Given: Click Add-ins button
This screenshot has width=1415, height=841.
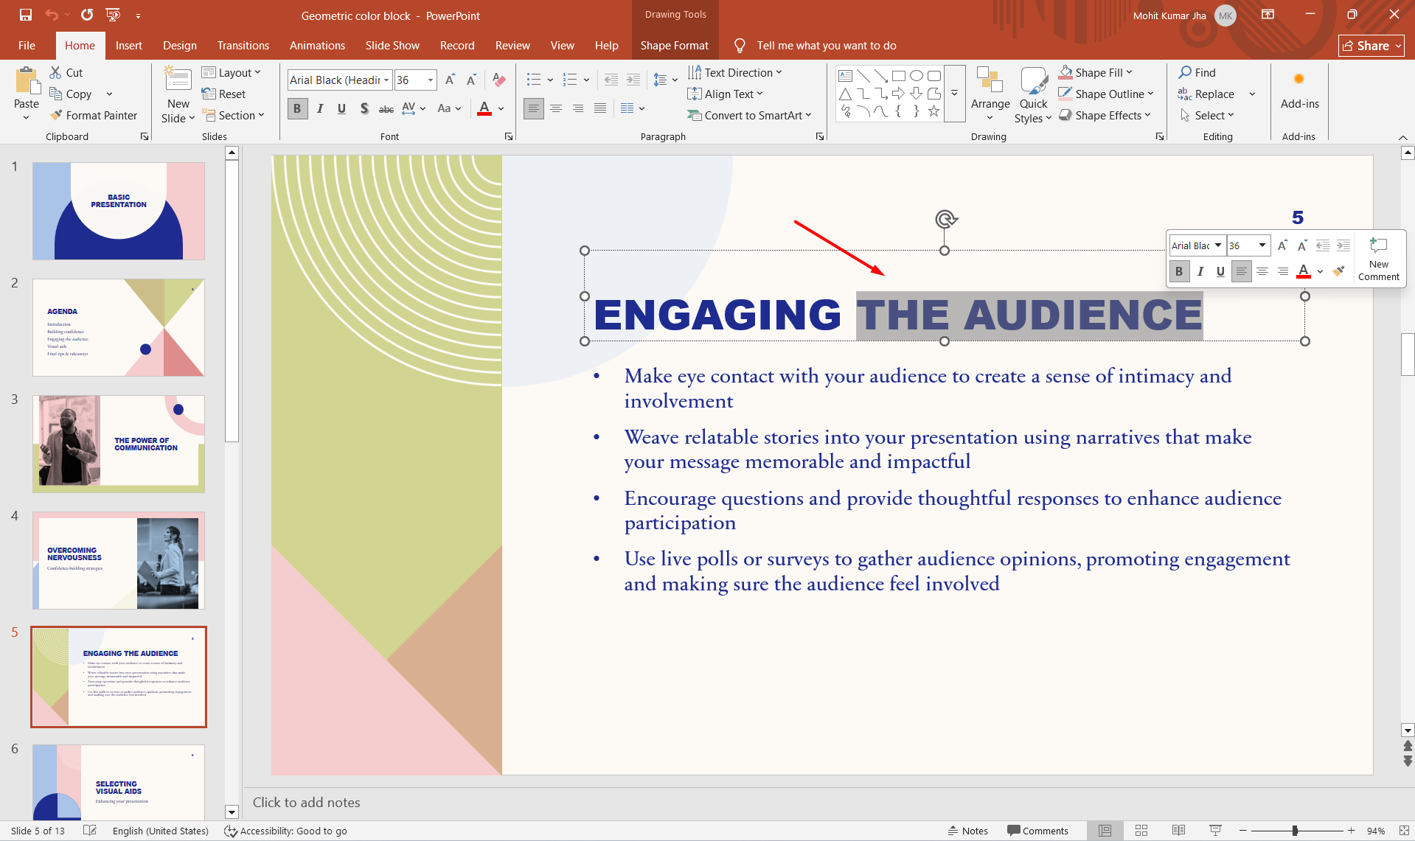Looking at the screenshot, I should 1299,90.
